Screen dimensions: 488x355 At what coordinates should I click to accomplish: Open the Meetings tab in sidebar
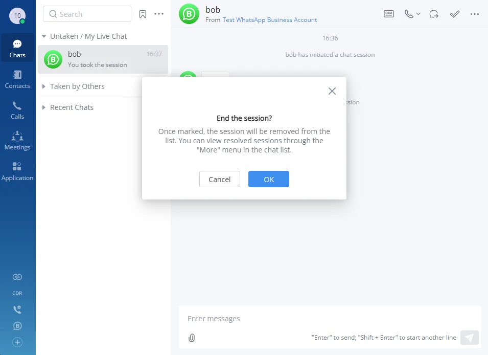(17, 141)
